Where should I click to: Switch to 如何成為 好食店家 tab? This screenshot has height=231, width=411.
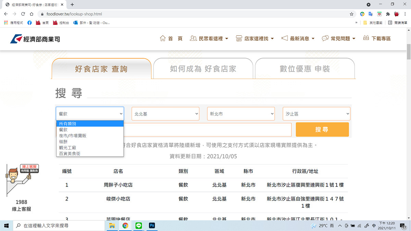click(203, 69)
